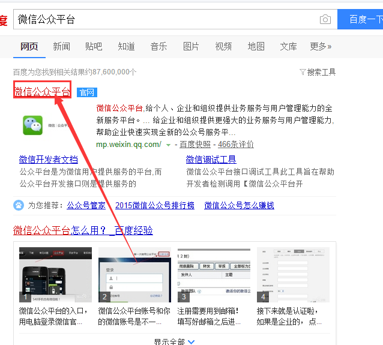Open the recommended 公众号管家 link

click(x=86, y=205)
